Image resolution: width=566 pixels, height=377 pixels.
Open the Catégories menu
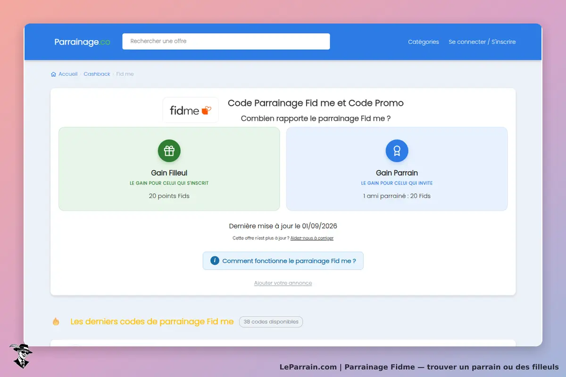point(424,42)
